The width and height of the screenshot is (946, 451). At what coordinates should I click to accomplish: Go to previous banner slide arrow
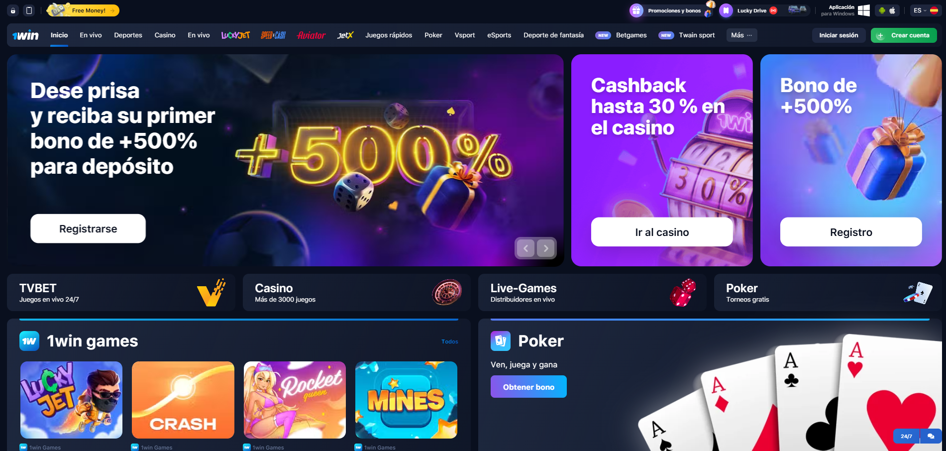pos(526,248)
